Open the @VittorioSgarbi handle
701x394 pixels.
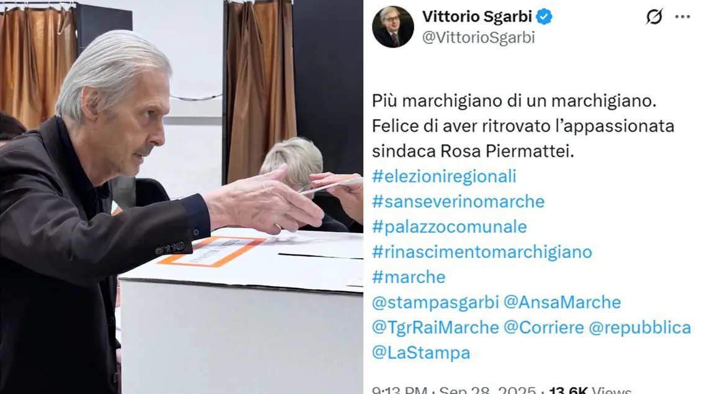(478, 37)
